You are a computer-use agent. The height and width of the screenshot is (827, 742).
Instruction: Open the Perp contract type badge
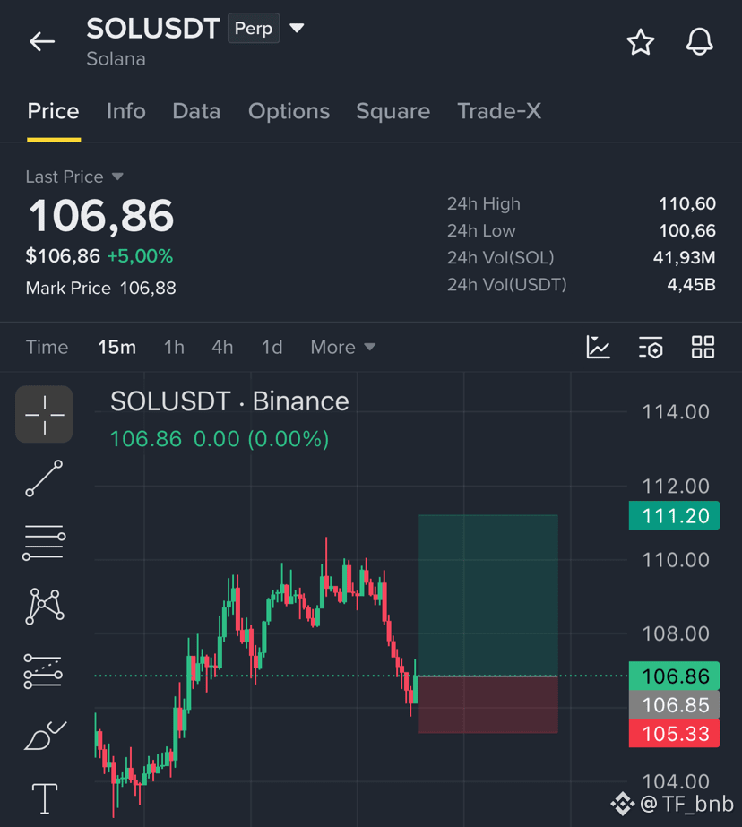[254, 29]
